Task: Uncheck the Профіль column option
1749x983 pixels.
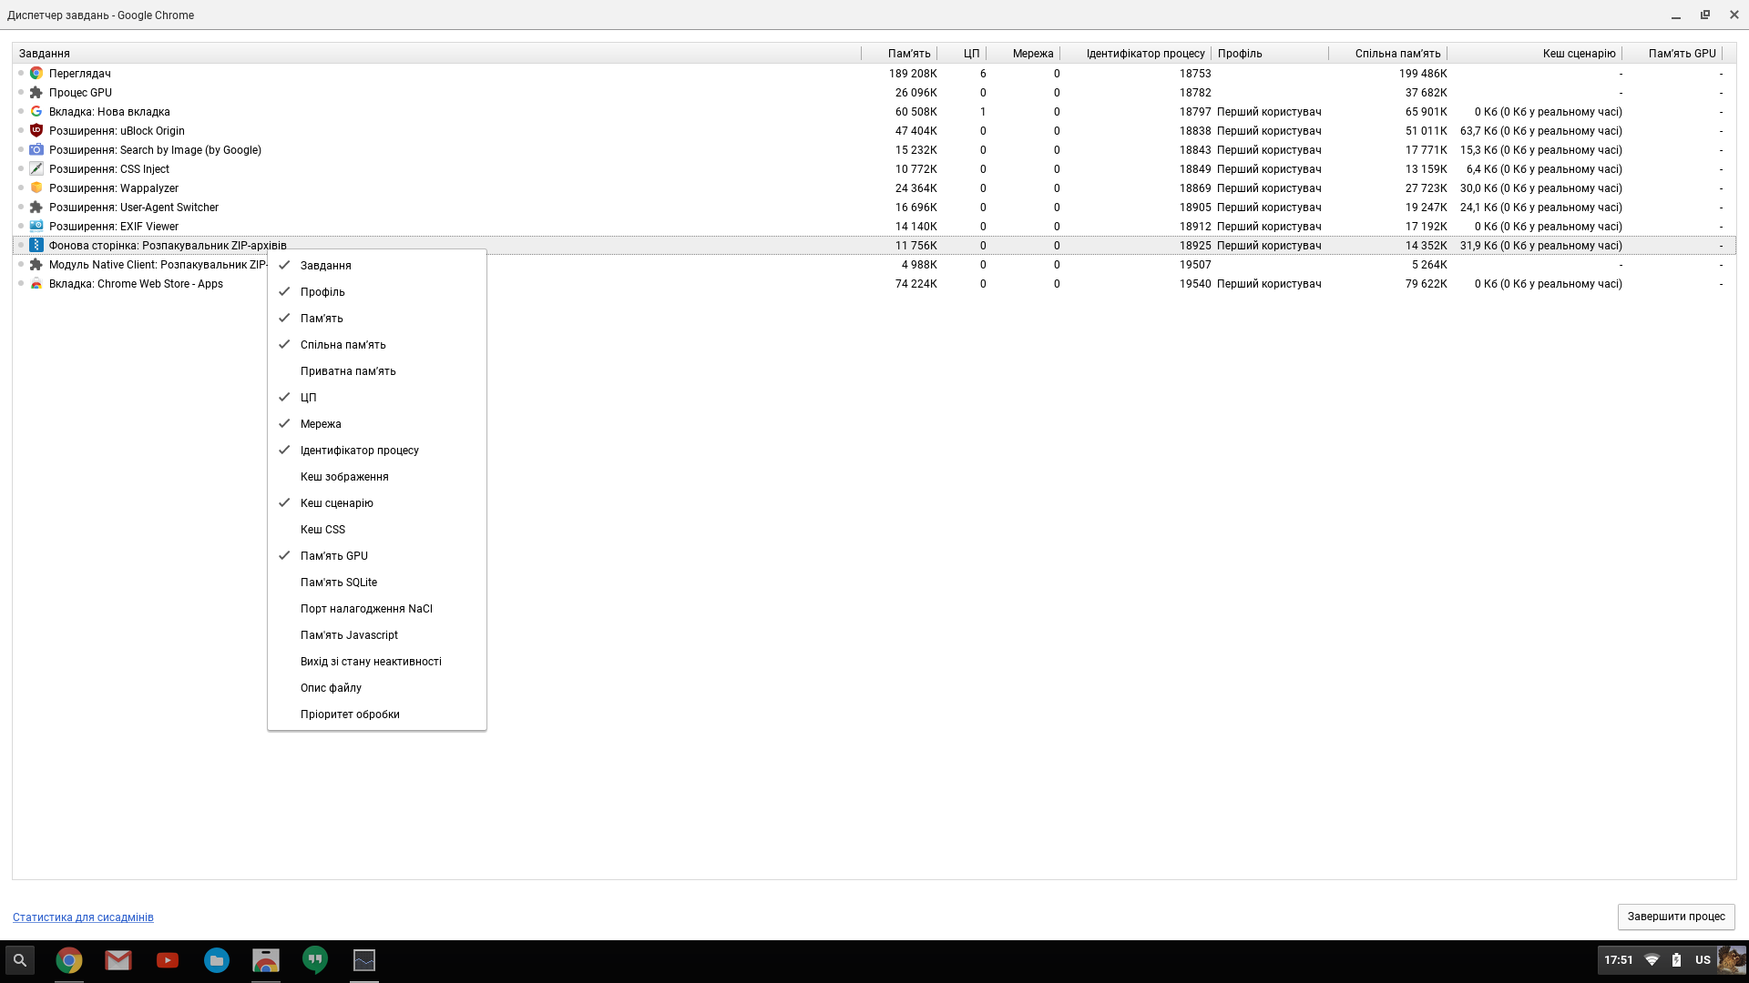Action: (x=322, y=292)
